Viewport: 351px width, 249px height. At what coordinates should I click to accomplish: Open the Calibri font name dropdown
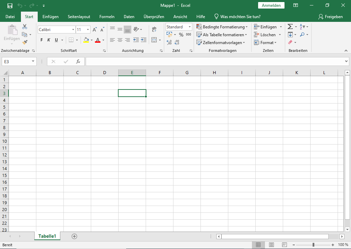coord(73,30)
